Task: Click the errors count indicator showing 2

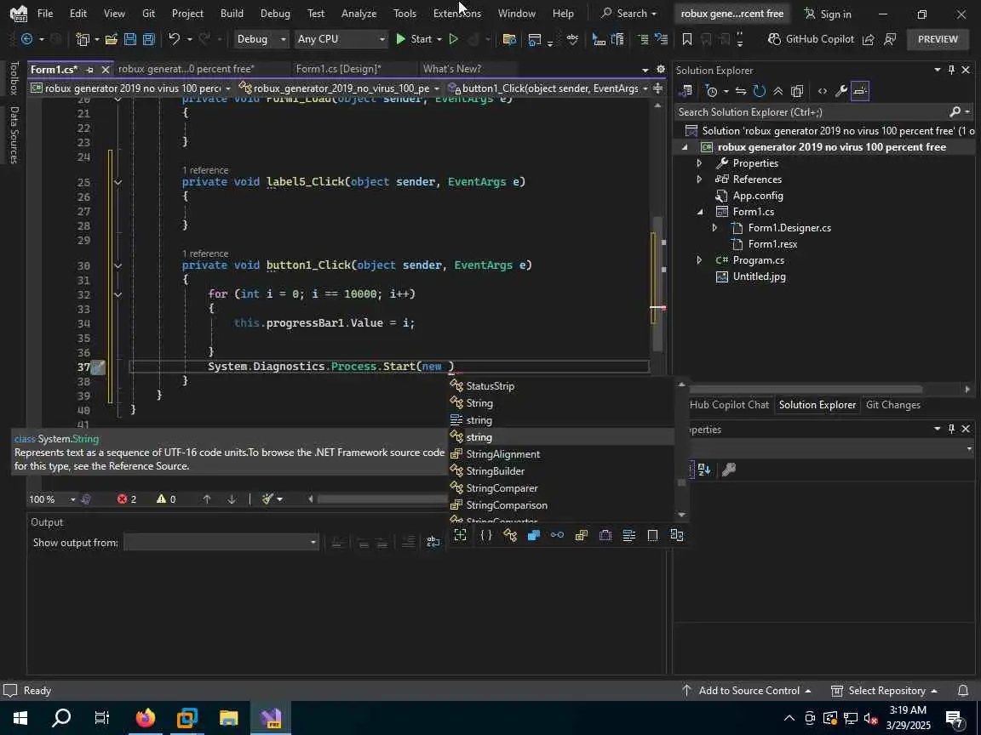Action: click(127, 499)
